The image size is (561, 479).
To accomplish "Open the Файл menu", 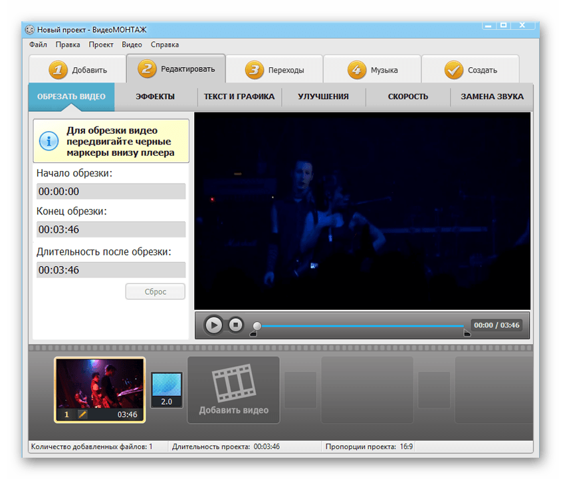I will click(38, 45).
